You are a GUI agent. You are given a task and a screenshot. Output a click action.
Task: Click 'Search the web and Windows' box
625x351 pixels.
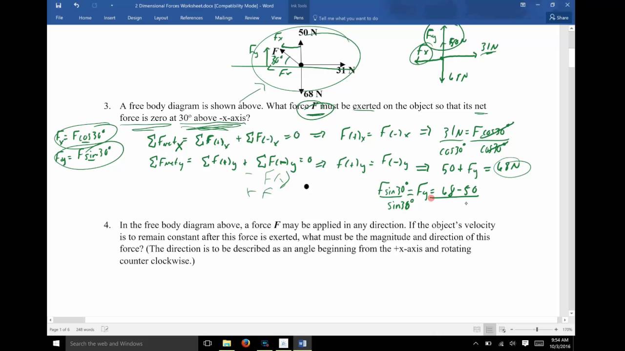[x=132, y=344]
